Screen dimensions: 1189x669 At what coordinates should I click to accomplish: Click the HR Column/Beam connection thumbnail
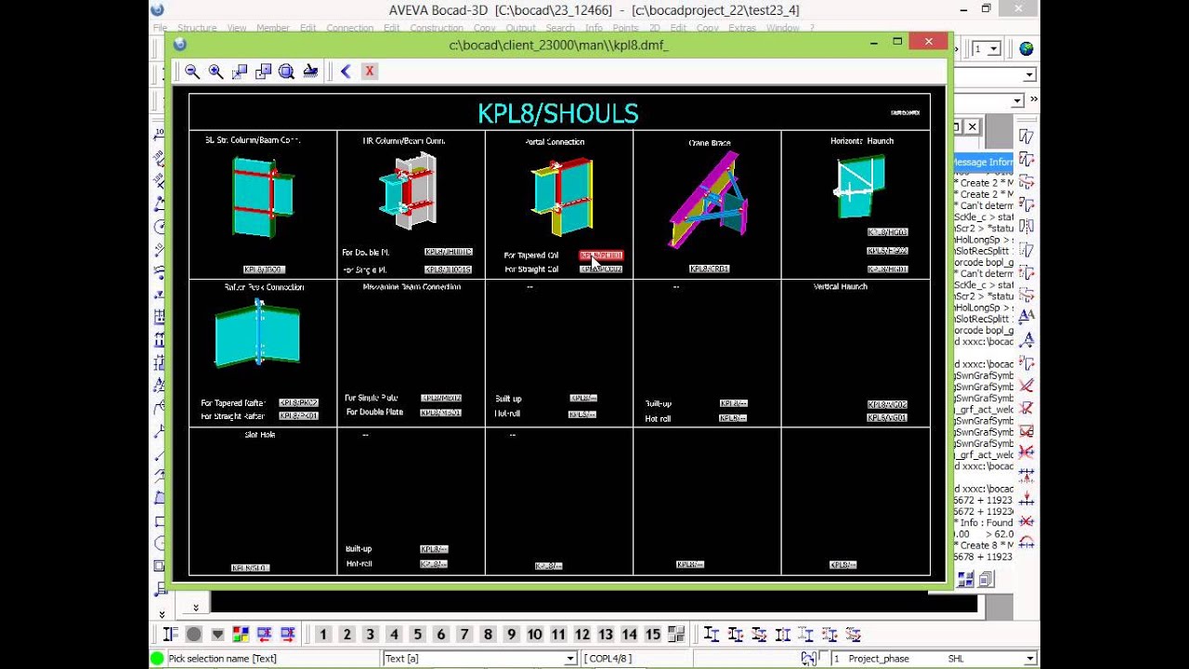click(409, 191)
